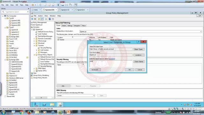
Task: Expand the Call Centers OU node
Action: [37, 50]
